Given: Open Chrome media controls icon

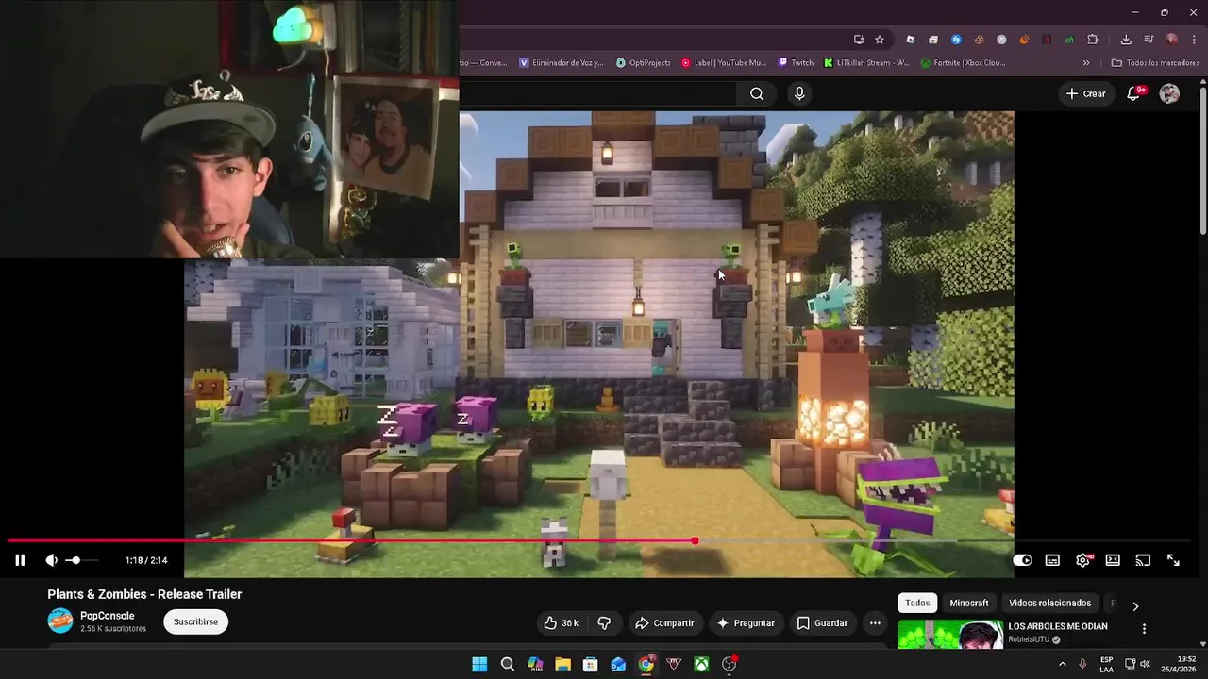Looking at the screenshot, I should (x=1149, y=40).
